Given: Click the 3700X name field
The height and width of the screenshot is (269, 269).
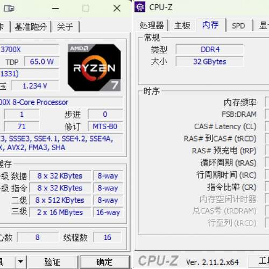Looking at the screenshot, I should click(x=29, y=49).
